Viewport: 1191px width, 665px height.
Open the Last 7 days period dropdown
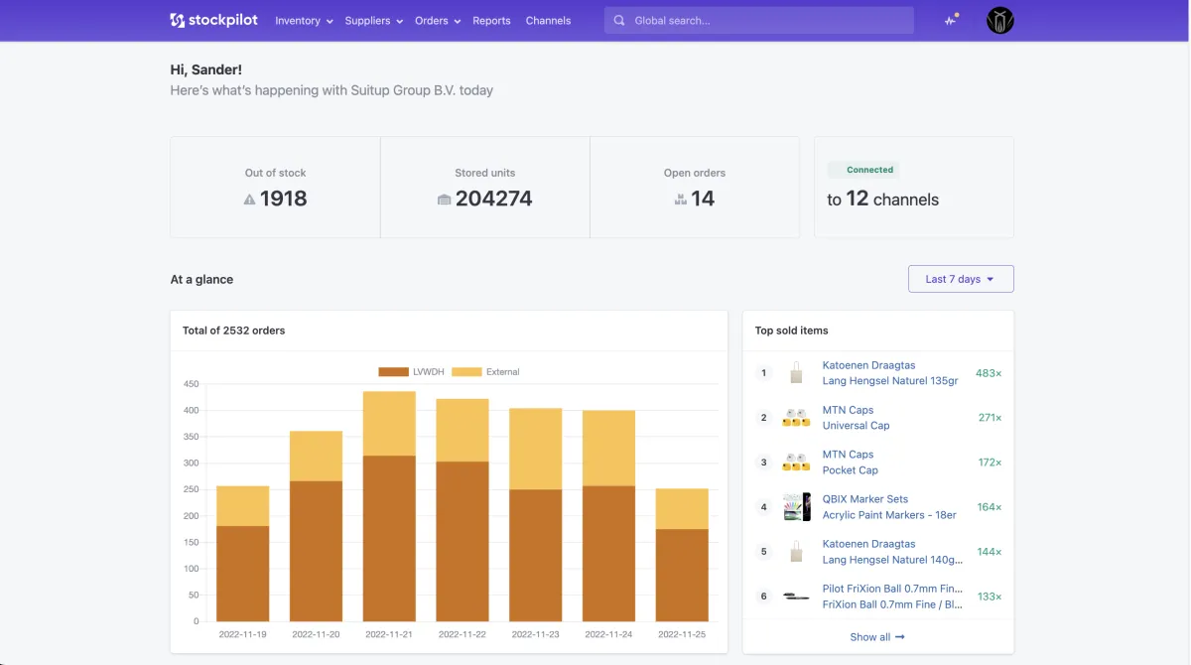click(960, 279)
